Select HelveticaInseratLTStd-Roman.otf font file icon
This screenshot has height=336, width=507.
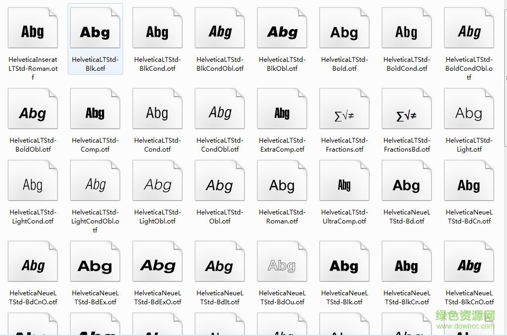click(x=33, y=28)
